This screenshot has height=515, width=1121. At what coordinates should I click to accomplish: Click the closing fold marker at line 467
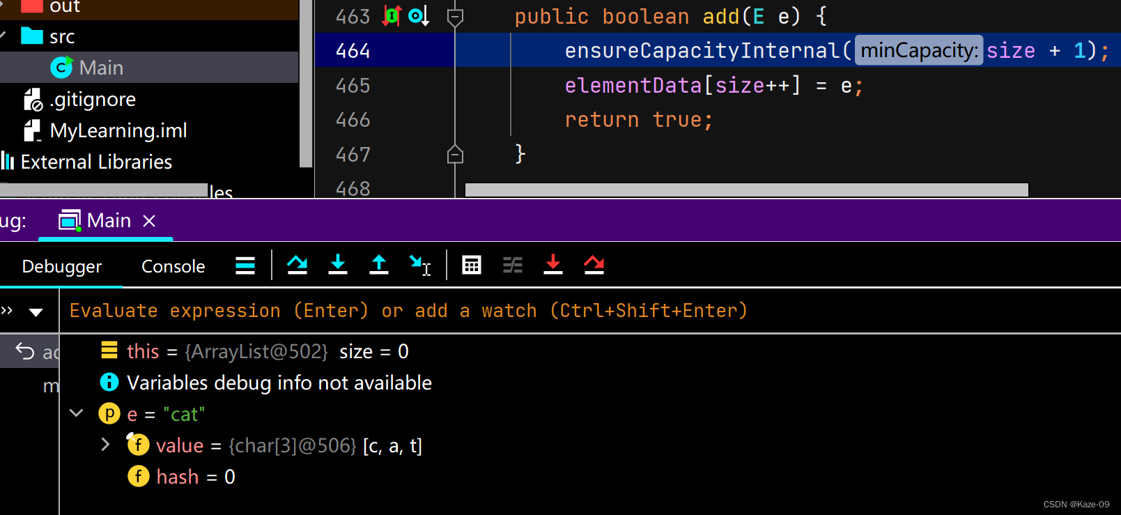point(455,154)
